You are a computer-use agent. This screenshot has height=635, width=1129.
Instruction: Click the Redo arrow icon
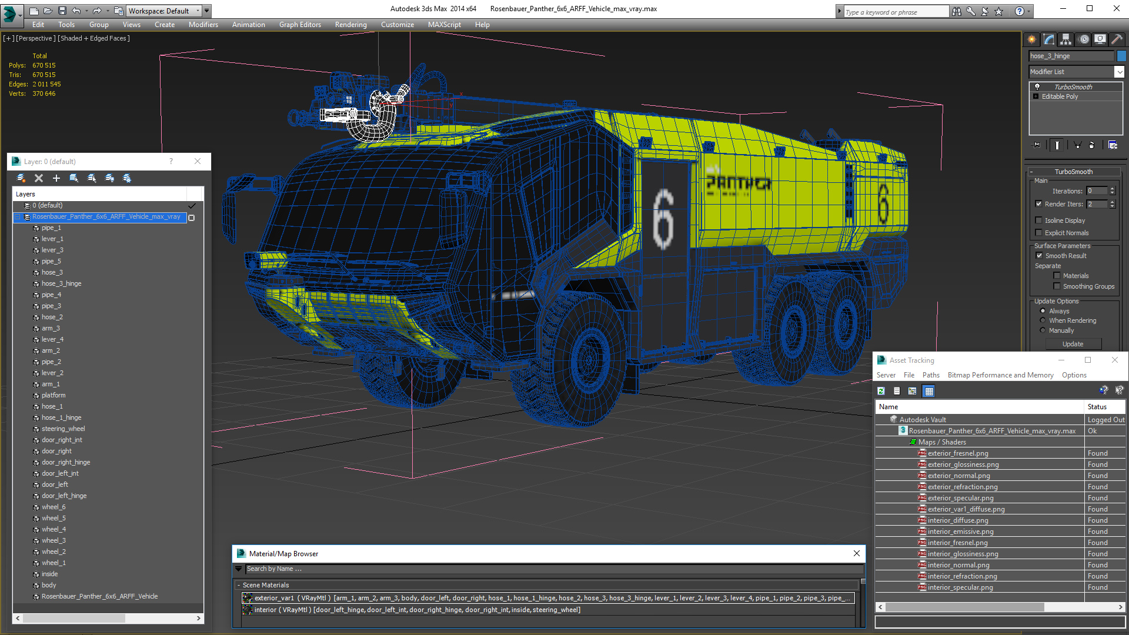tap(97, 11)
